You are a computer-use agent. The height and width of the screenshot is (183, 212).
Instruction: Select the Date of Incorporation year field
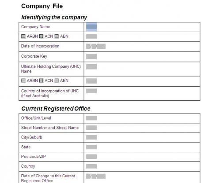tap(101, 46)
